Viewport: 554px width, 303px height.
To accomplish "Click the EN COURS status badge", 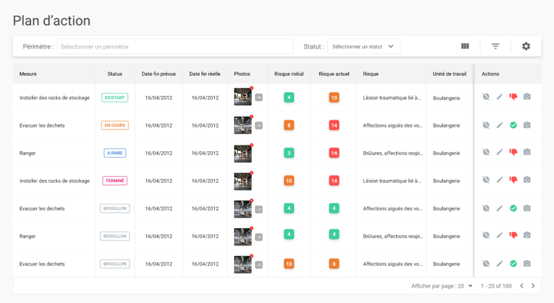I will click(x=115, y=125).
